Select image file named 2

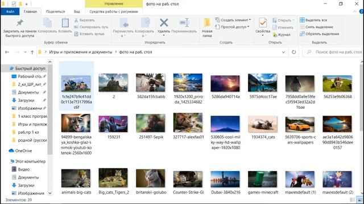113,83
